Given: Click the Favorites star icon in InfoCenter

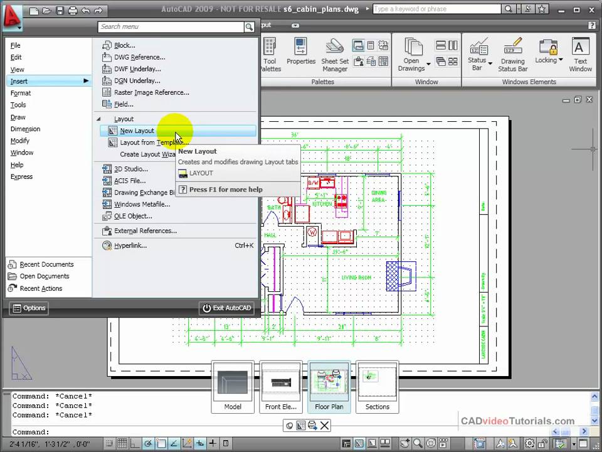Looking at the screenshot, I should click(x=541, y=9).
